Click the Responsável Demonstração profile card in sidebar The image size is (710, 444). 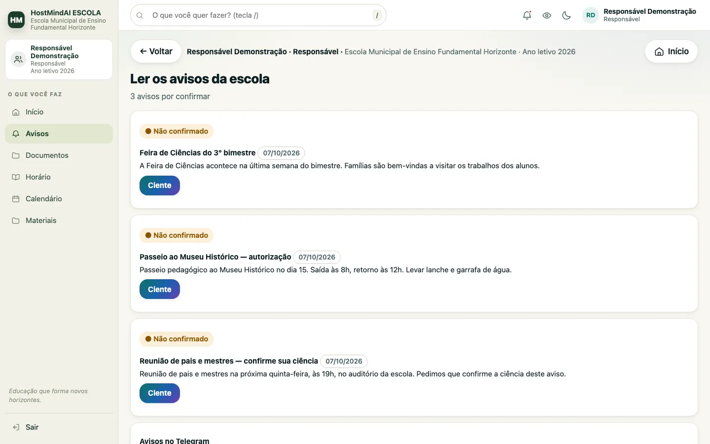(x=59, y=59)
